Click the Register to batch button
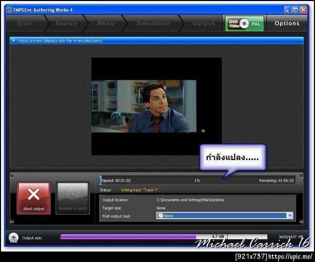Screen dimensions: 315x262 point(73,198)
